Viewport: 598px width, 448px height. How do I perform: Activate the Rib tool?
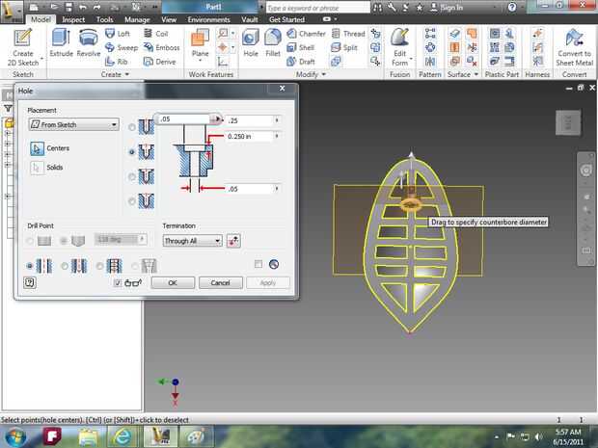[x=117, y=62]
